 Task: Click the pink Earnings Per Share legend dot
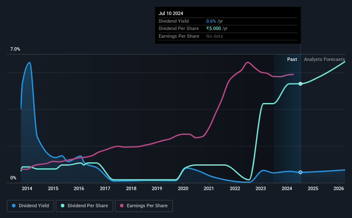122,206
